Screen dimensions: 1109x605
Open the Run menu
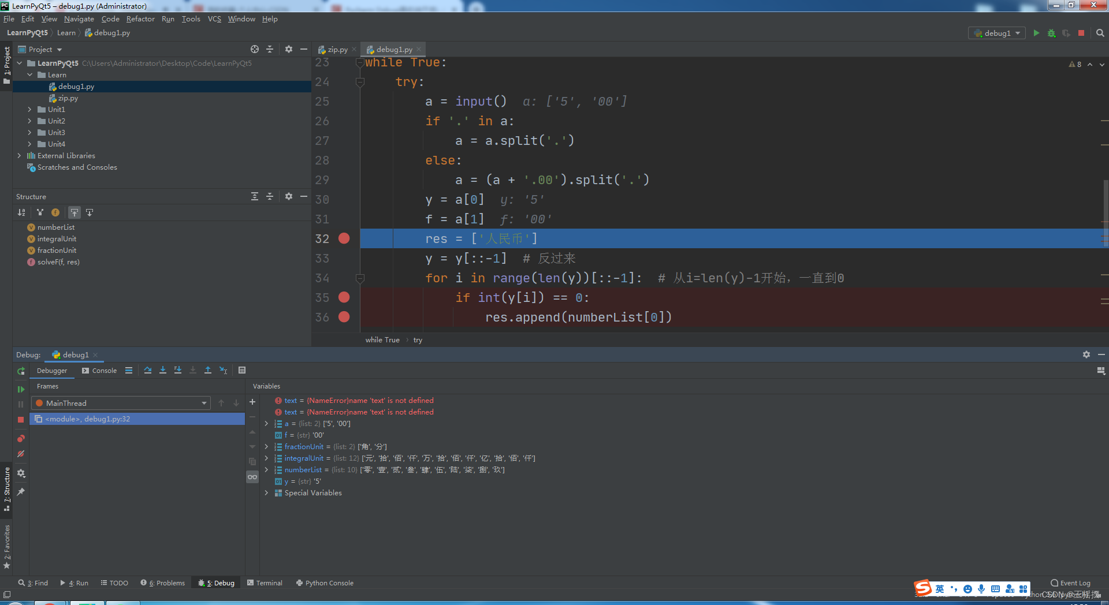coord(168,18)
